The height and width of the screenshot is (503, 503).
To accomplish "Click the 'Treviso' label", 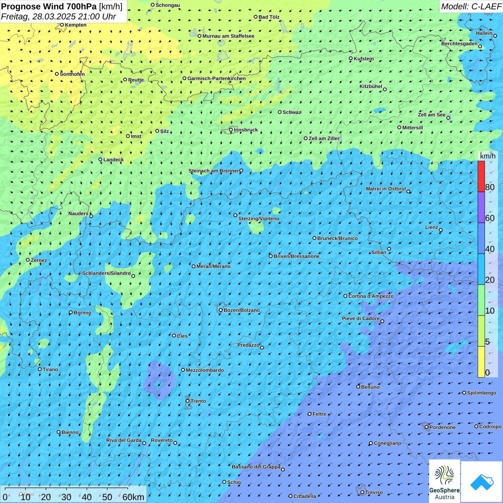I will click(x=374, y=492).
